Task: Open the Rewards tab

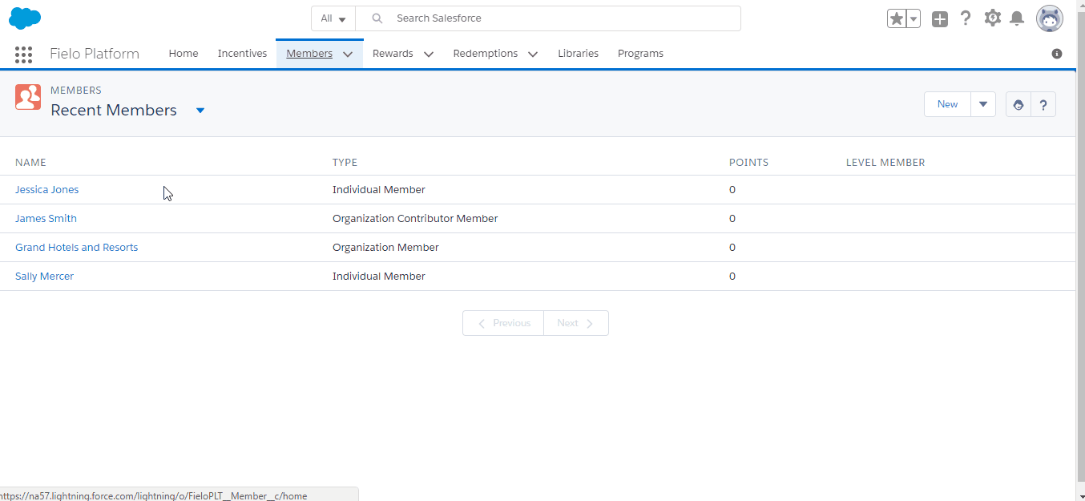Action: point(393,54)
